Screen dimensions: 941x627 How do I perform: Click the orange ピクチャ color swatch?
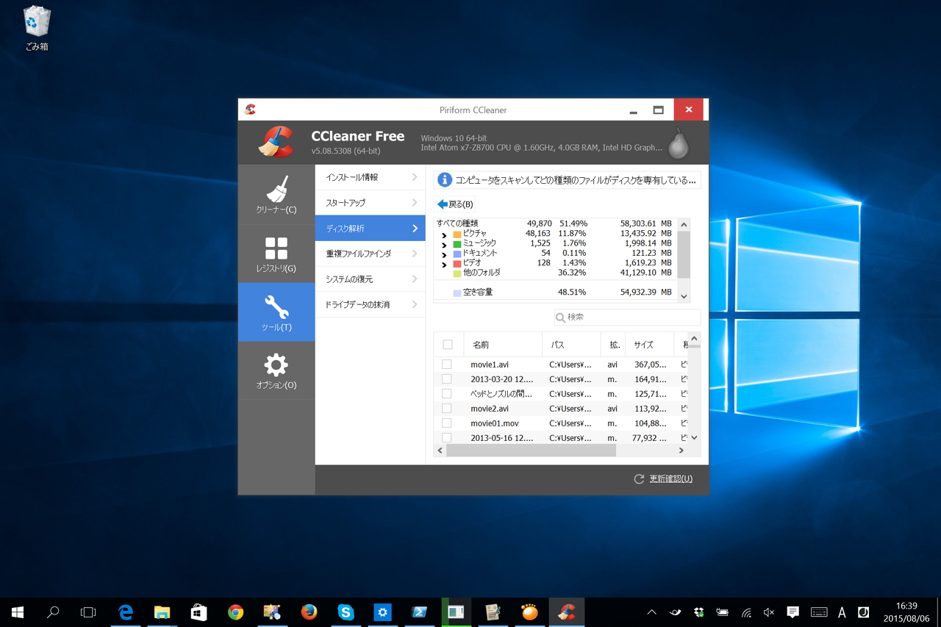(457, 234)
